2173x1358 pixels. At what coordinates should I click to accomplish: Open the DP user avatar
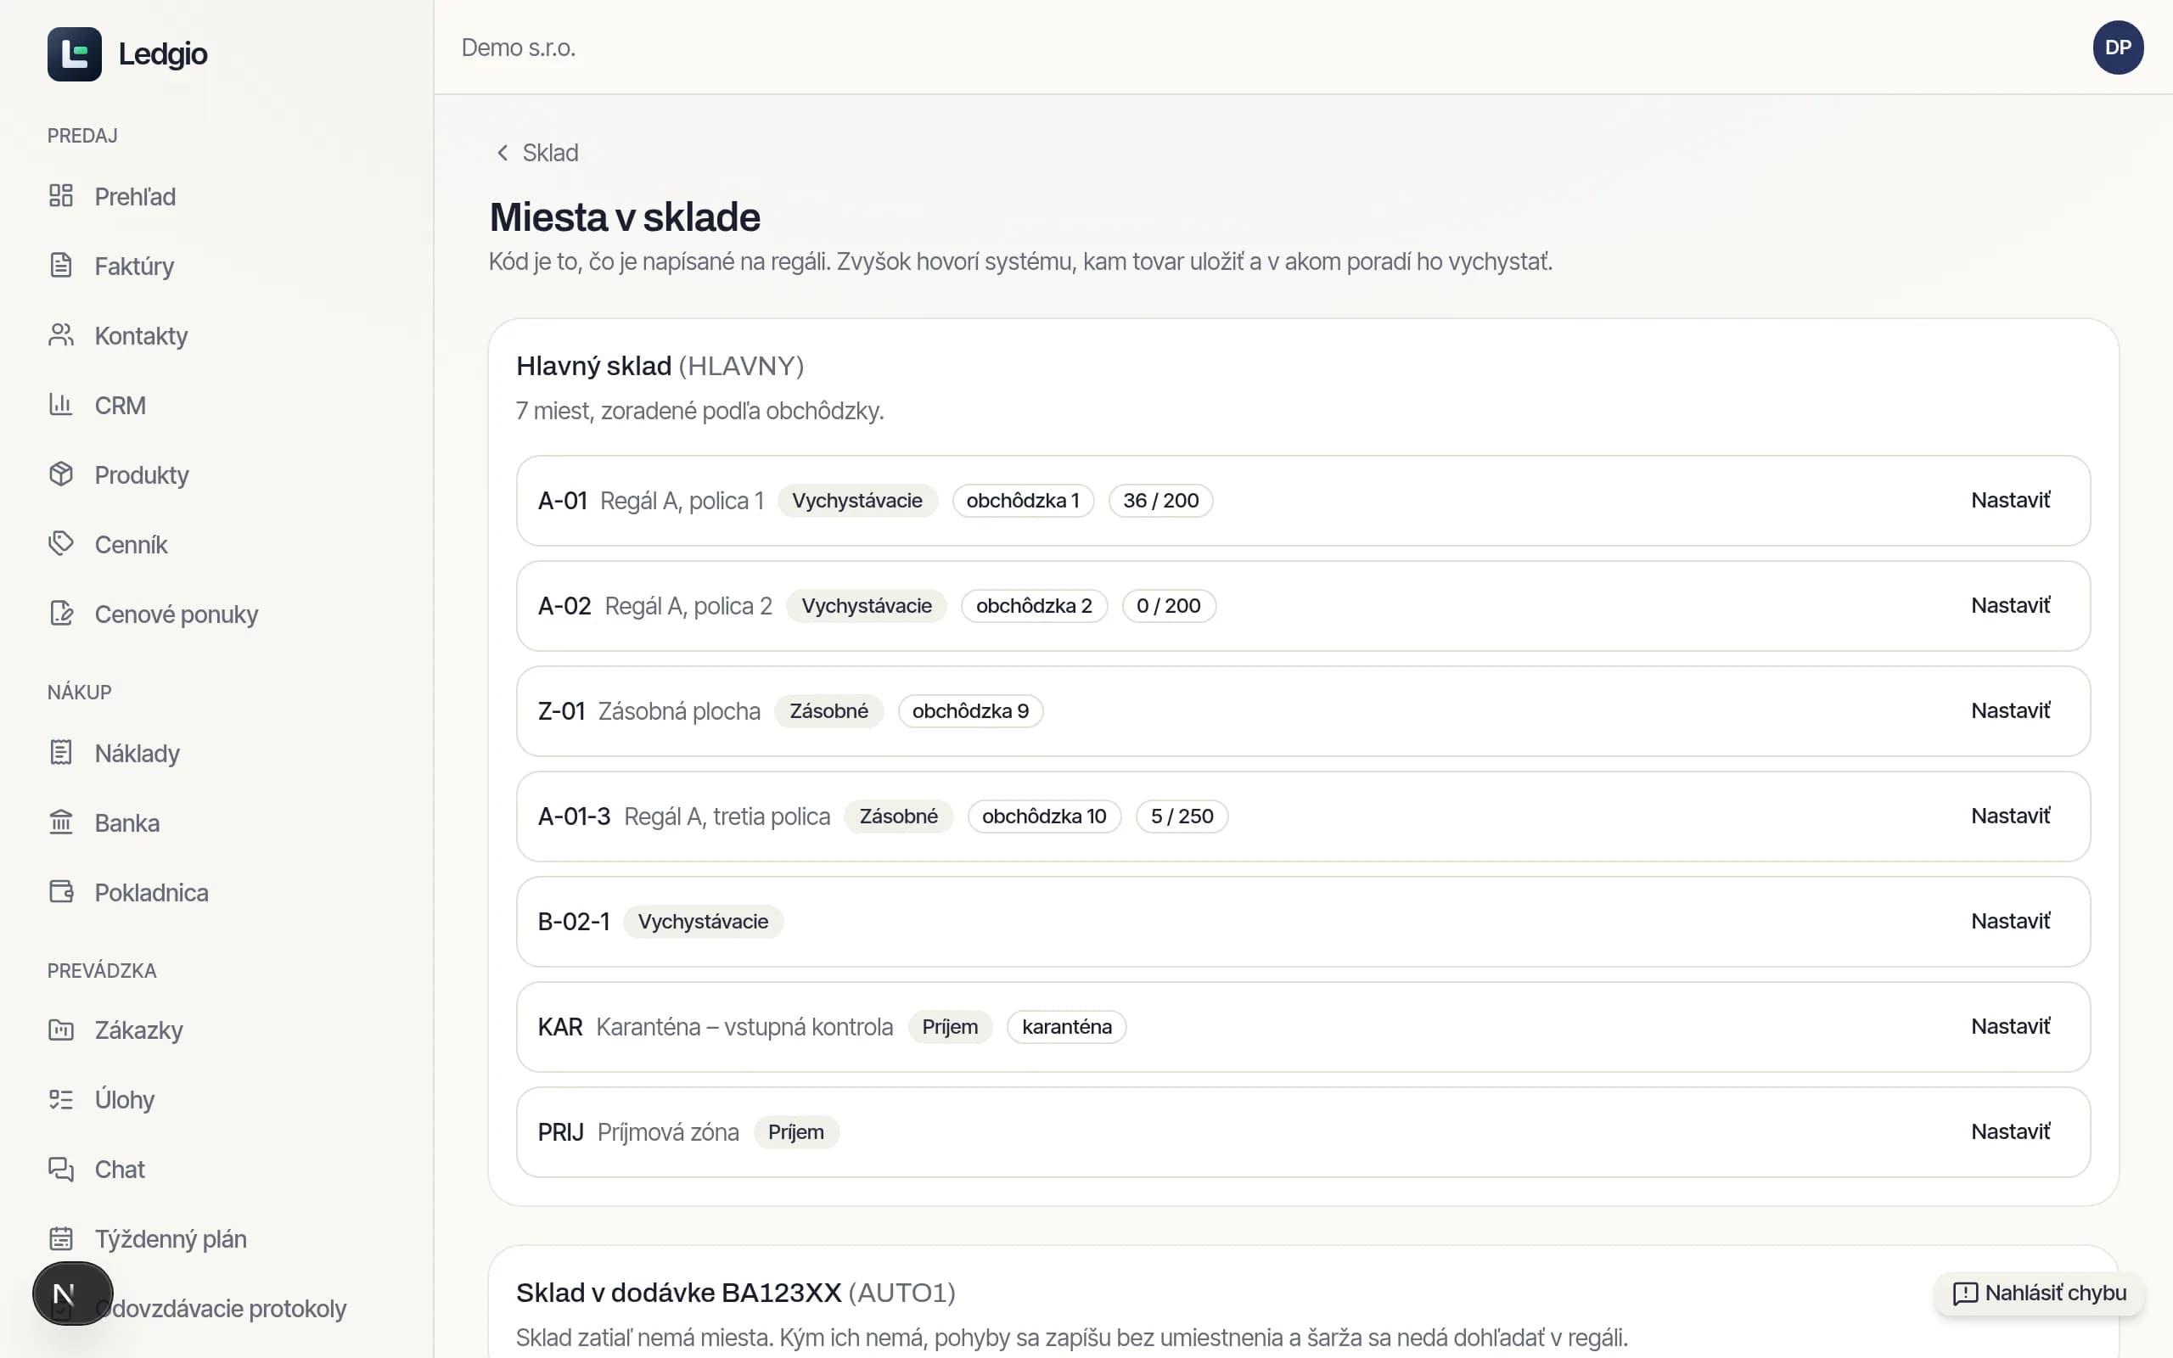point(2118,48)
